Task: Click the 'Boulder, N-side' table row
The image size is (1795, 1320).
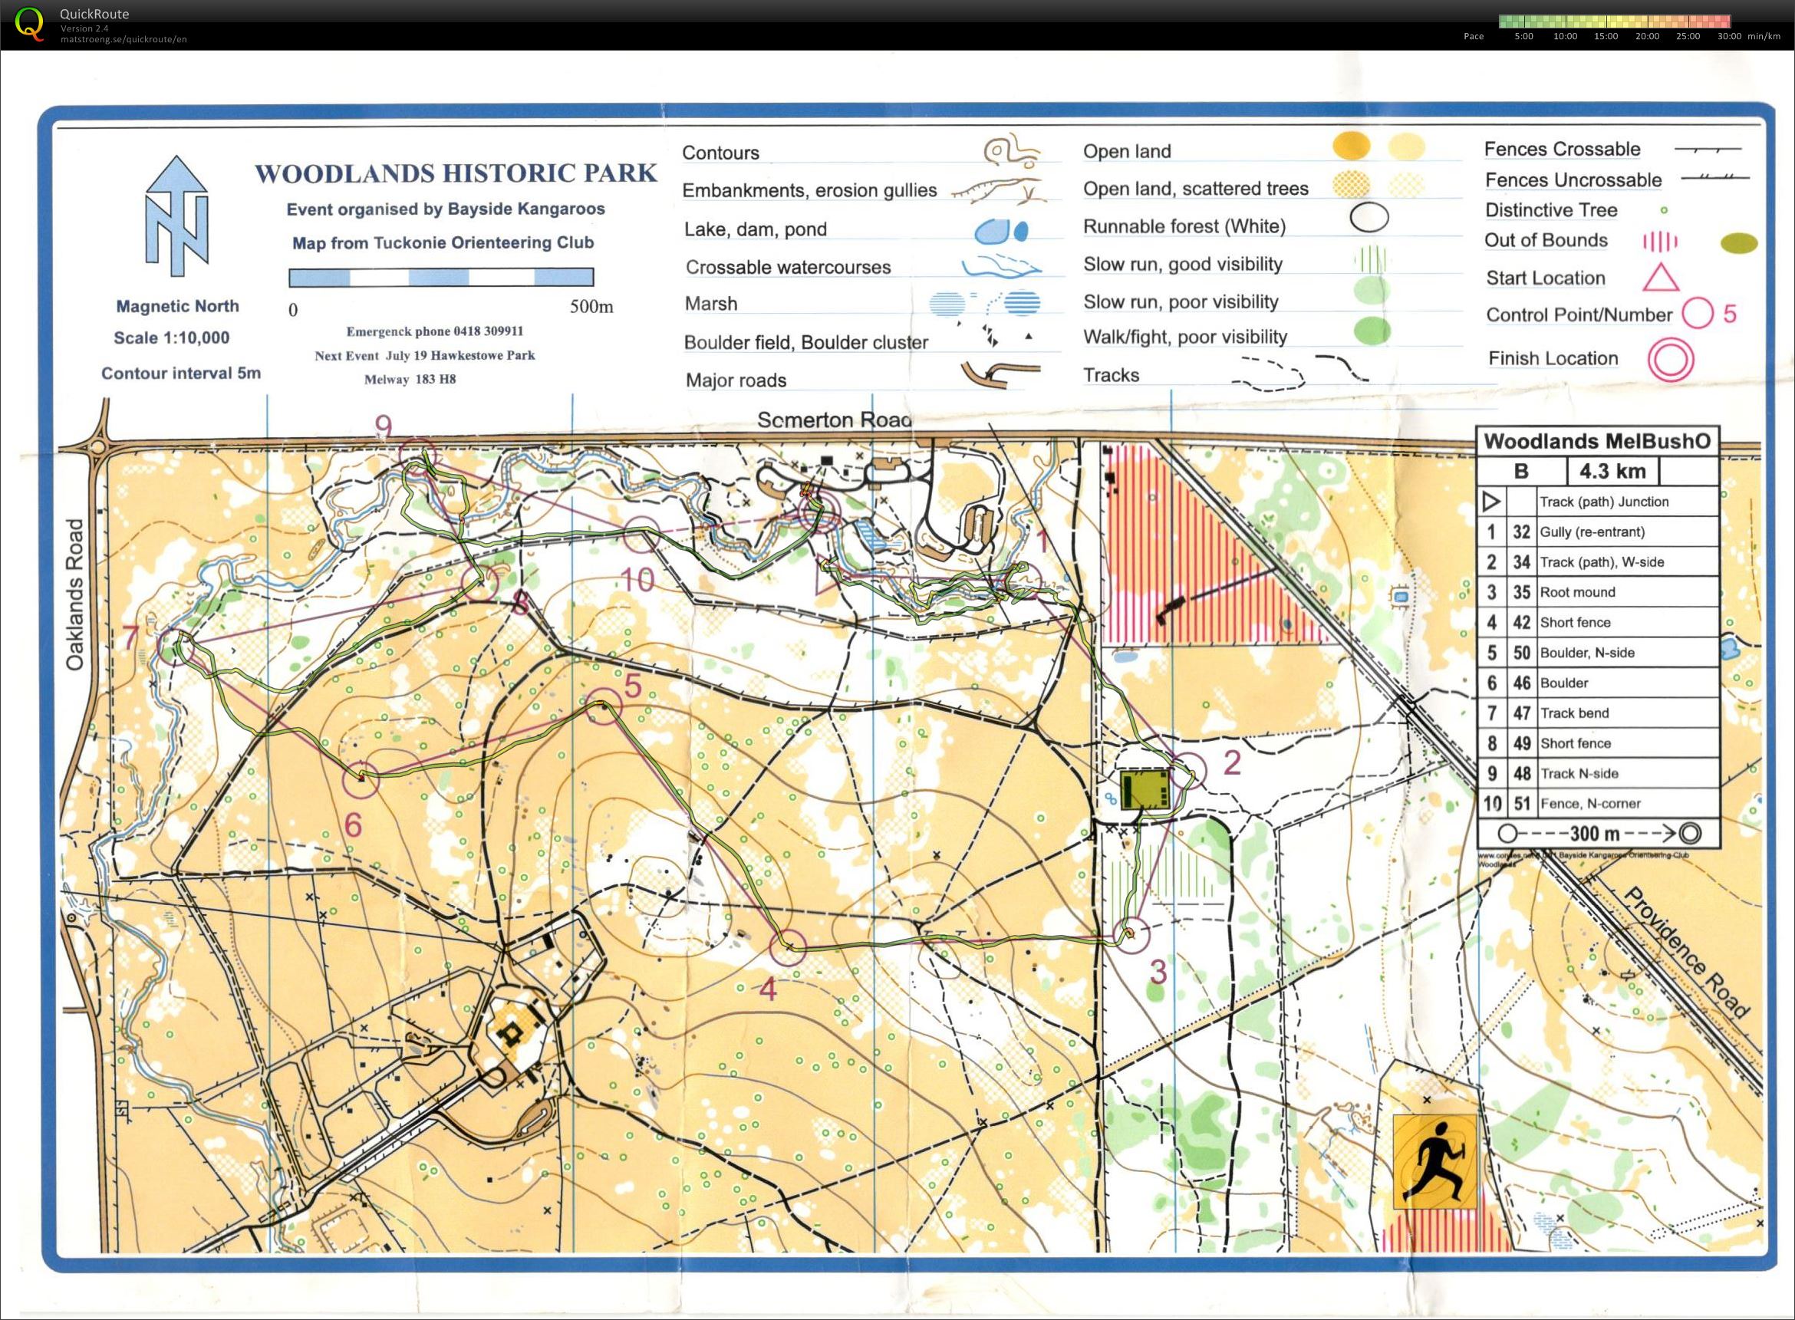Action: tap(1598, 653)
